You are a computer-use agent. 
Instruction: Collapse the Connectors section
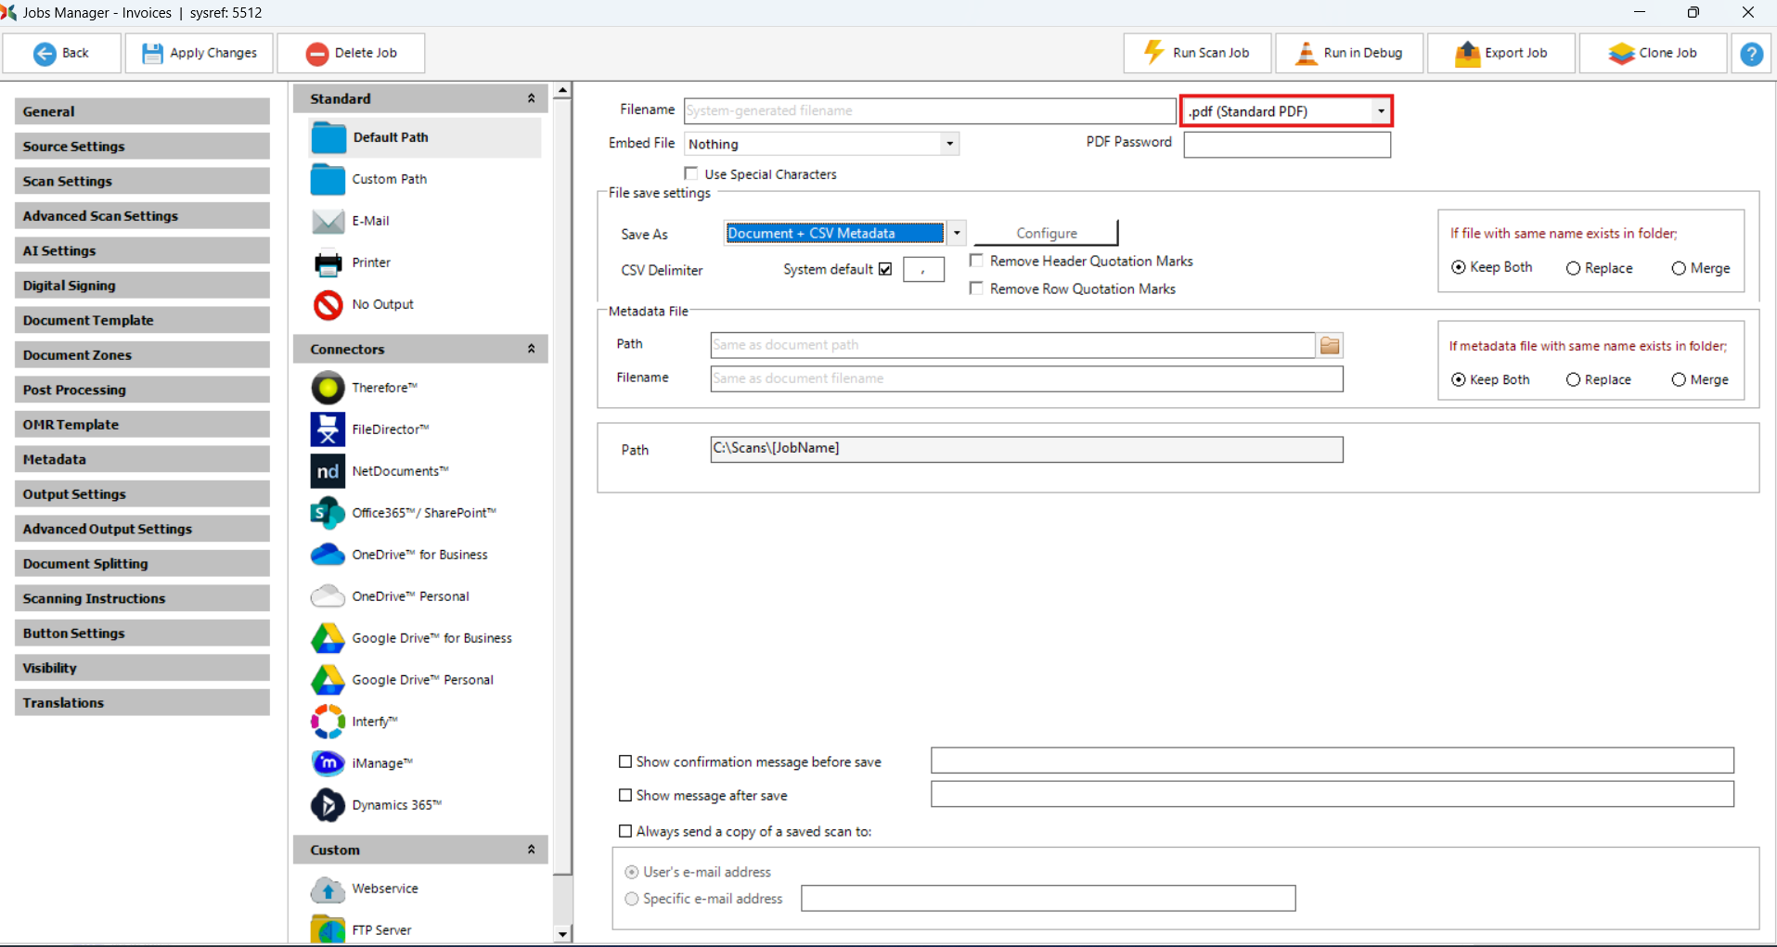coord(531,349)
